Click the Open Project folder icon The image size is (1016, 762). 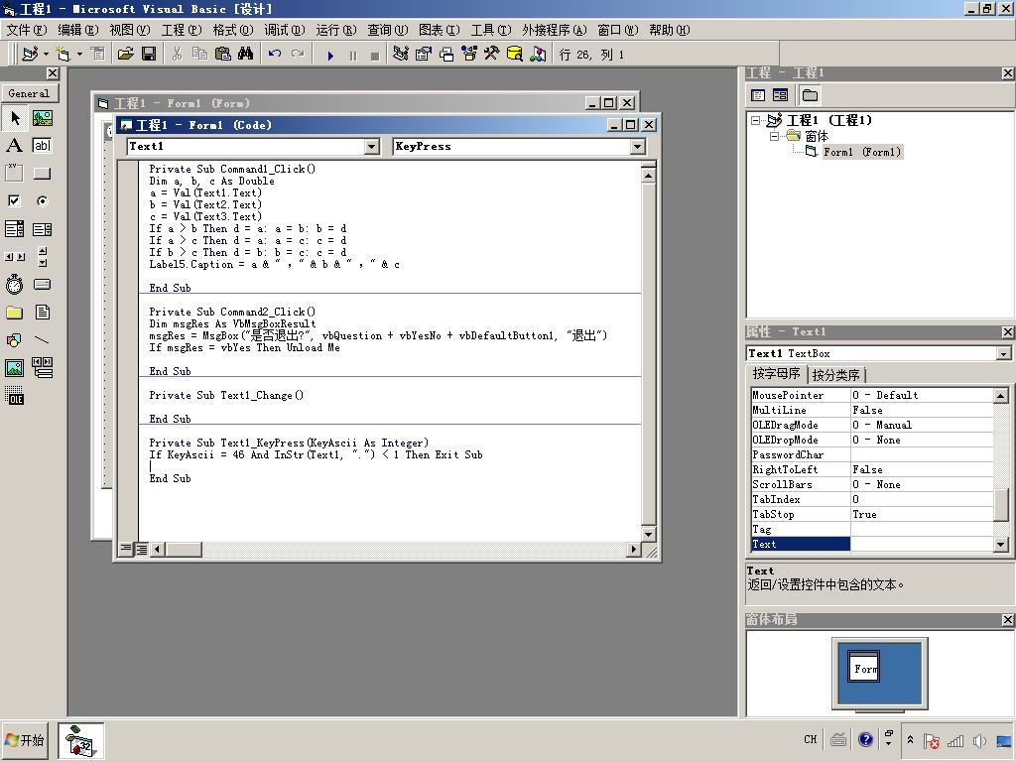tap(126, 55)
